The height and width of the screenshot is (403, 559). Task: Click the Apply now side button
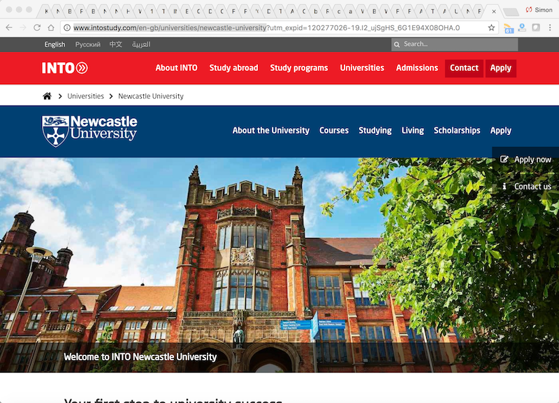point(525,160)
